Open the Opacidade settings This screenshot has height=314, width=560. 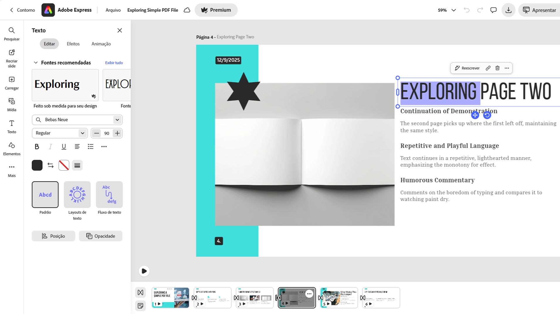click(101, 236)
